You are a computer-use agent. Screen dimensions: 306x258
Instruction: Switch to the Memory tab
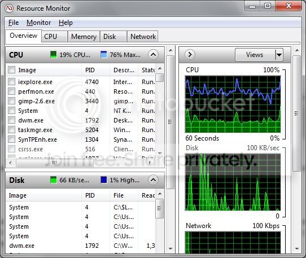click(x=84, y=37)
